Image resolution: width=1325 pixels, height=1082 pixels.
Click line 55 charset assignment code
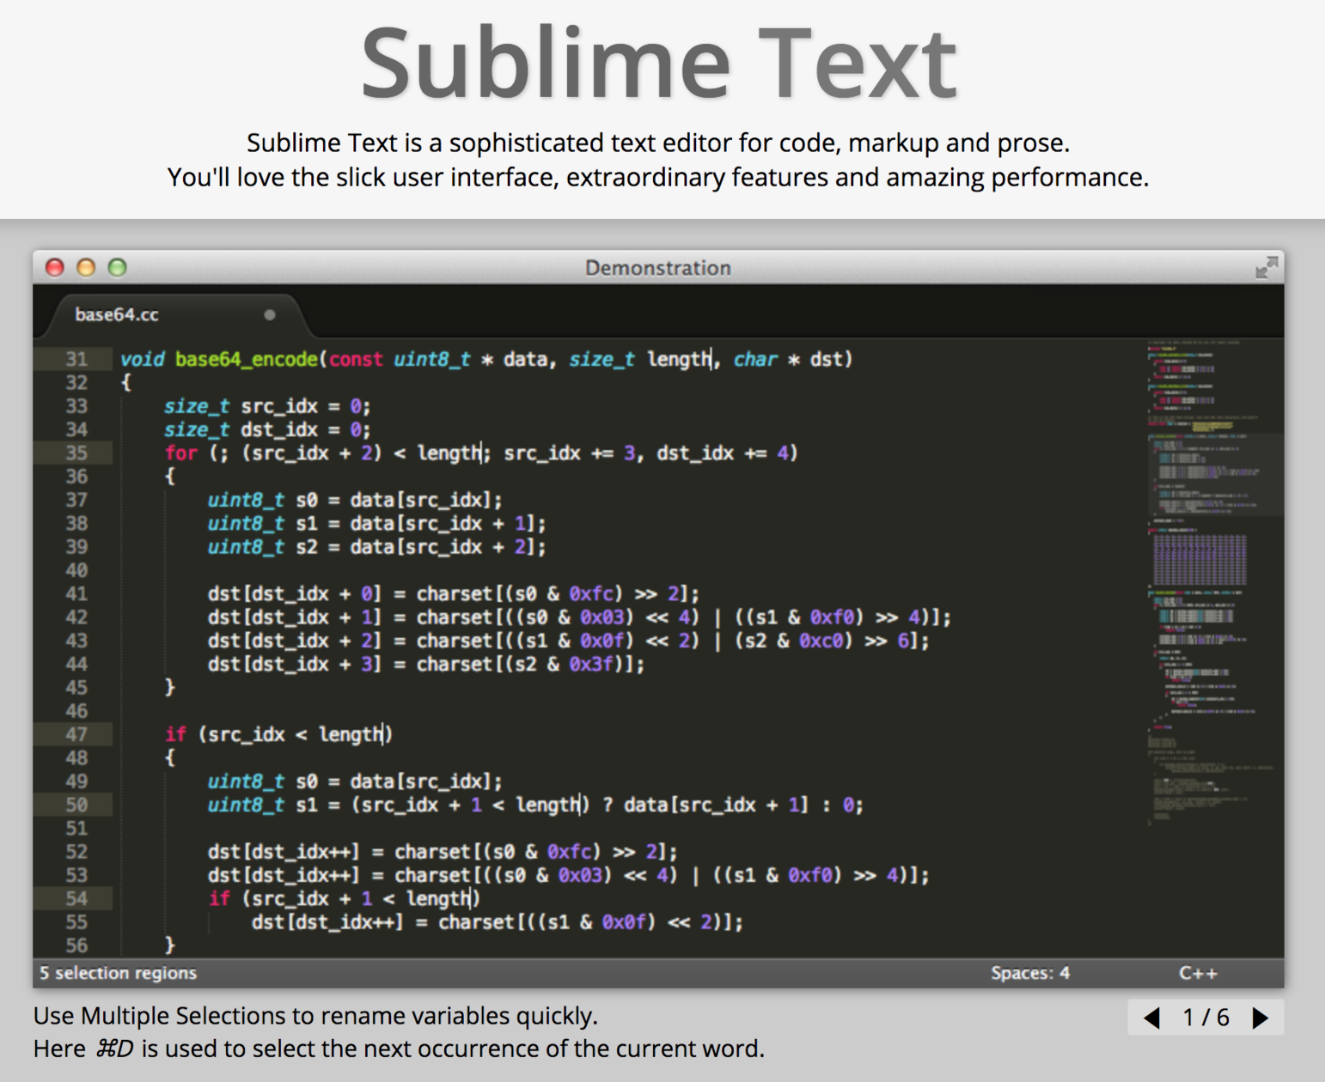(x=497, y=922)
